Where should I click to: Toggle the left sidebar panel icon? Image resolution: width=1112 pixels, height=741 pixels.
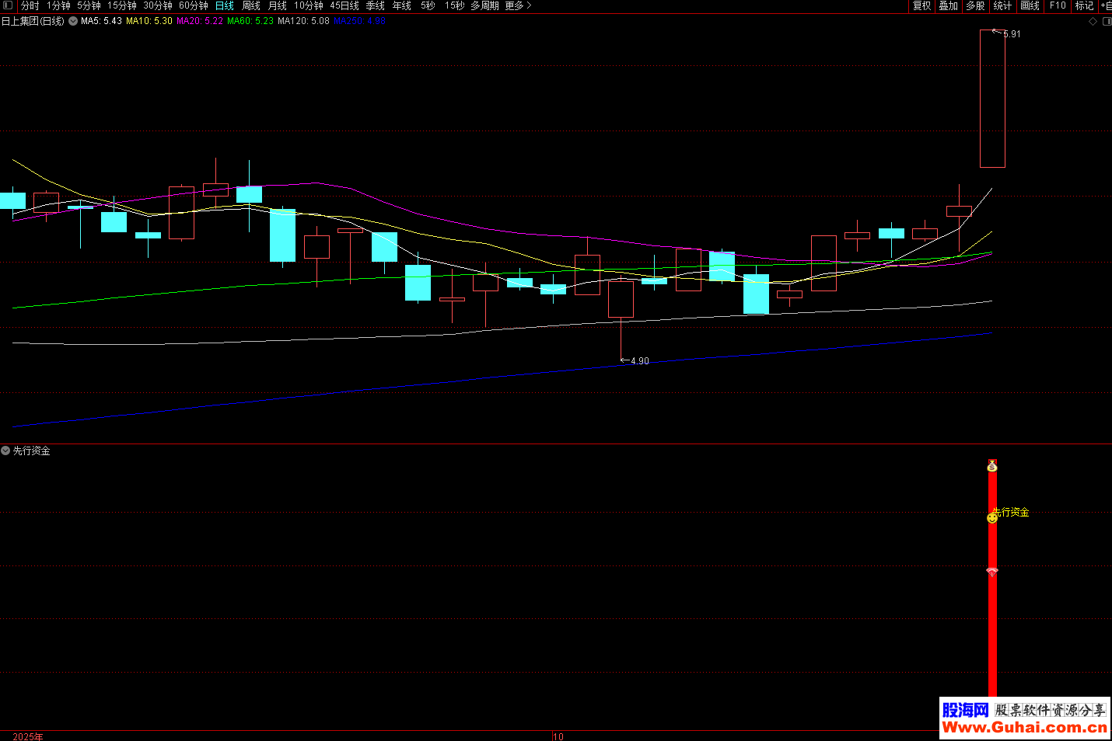click(x=8, y=5)
